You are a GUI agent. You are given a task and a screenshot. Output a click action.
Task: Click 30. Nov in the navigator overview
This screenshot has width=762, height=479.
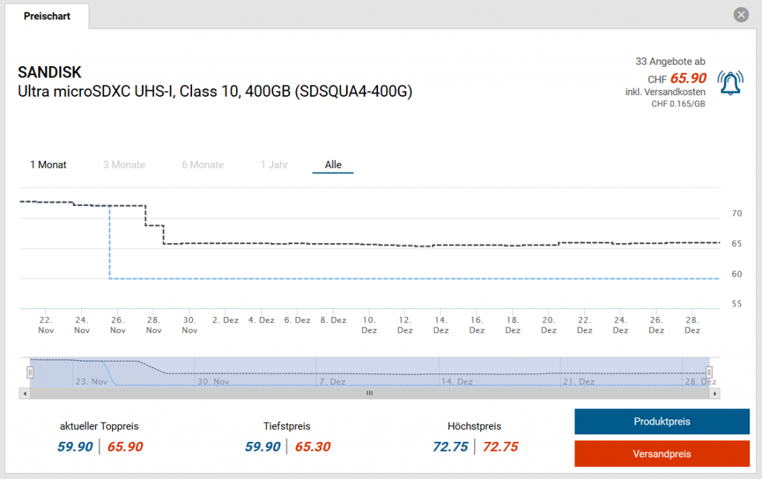click(213, 382)
